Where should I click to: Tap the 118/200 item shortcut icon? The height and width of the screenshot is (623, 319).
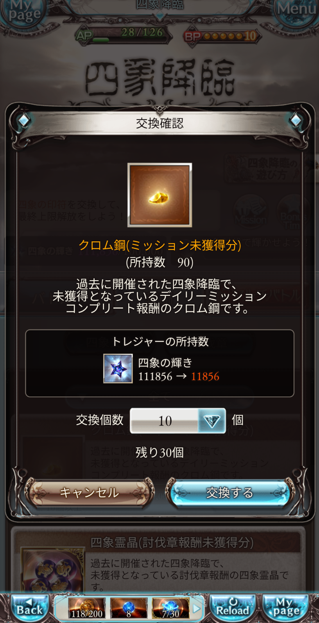point(87,608)
